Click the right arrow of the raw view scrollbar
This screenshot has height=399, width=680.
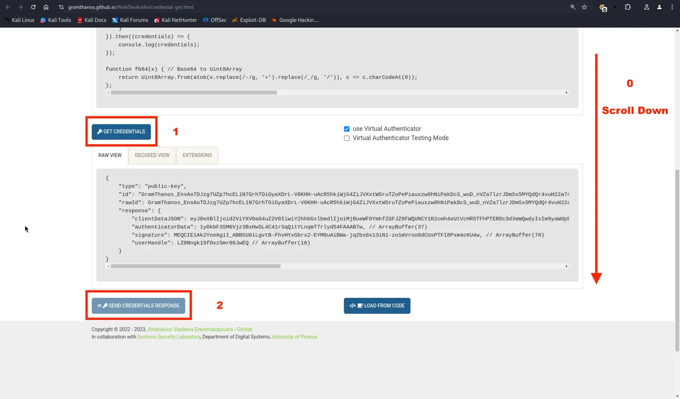[566, 266]
